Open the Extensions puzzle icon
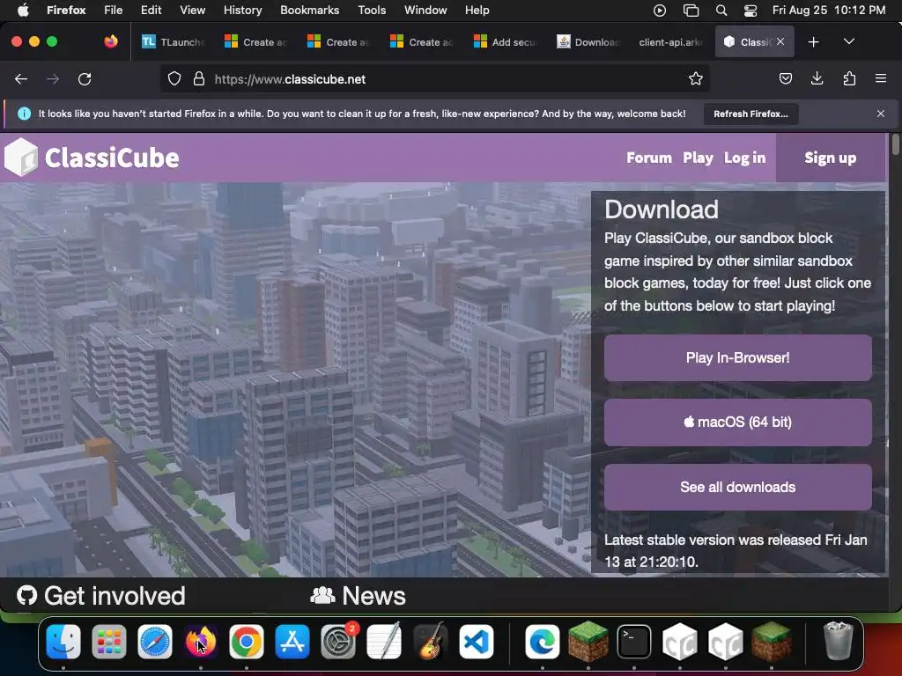 pos(849,78)
